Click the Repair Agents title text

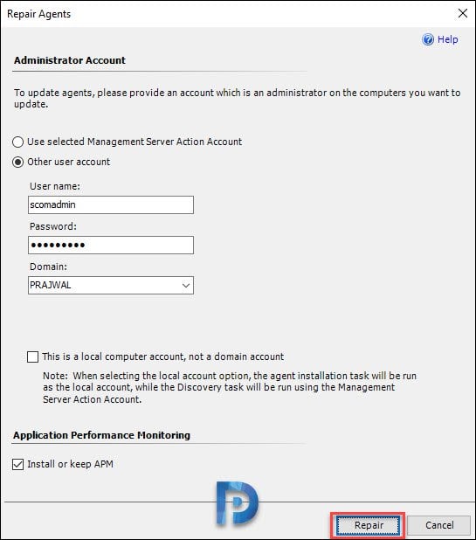(x=39, y=14)
